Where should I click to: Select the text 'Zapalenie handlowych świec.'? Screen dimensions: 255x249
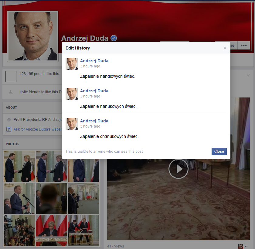tap(107, 76)
